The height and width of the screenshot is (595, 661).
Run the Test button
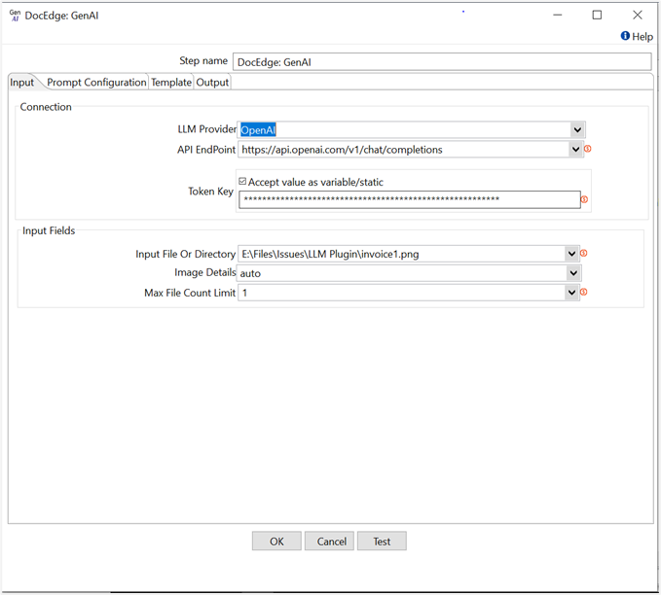coord(382,542)
